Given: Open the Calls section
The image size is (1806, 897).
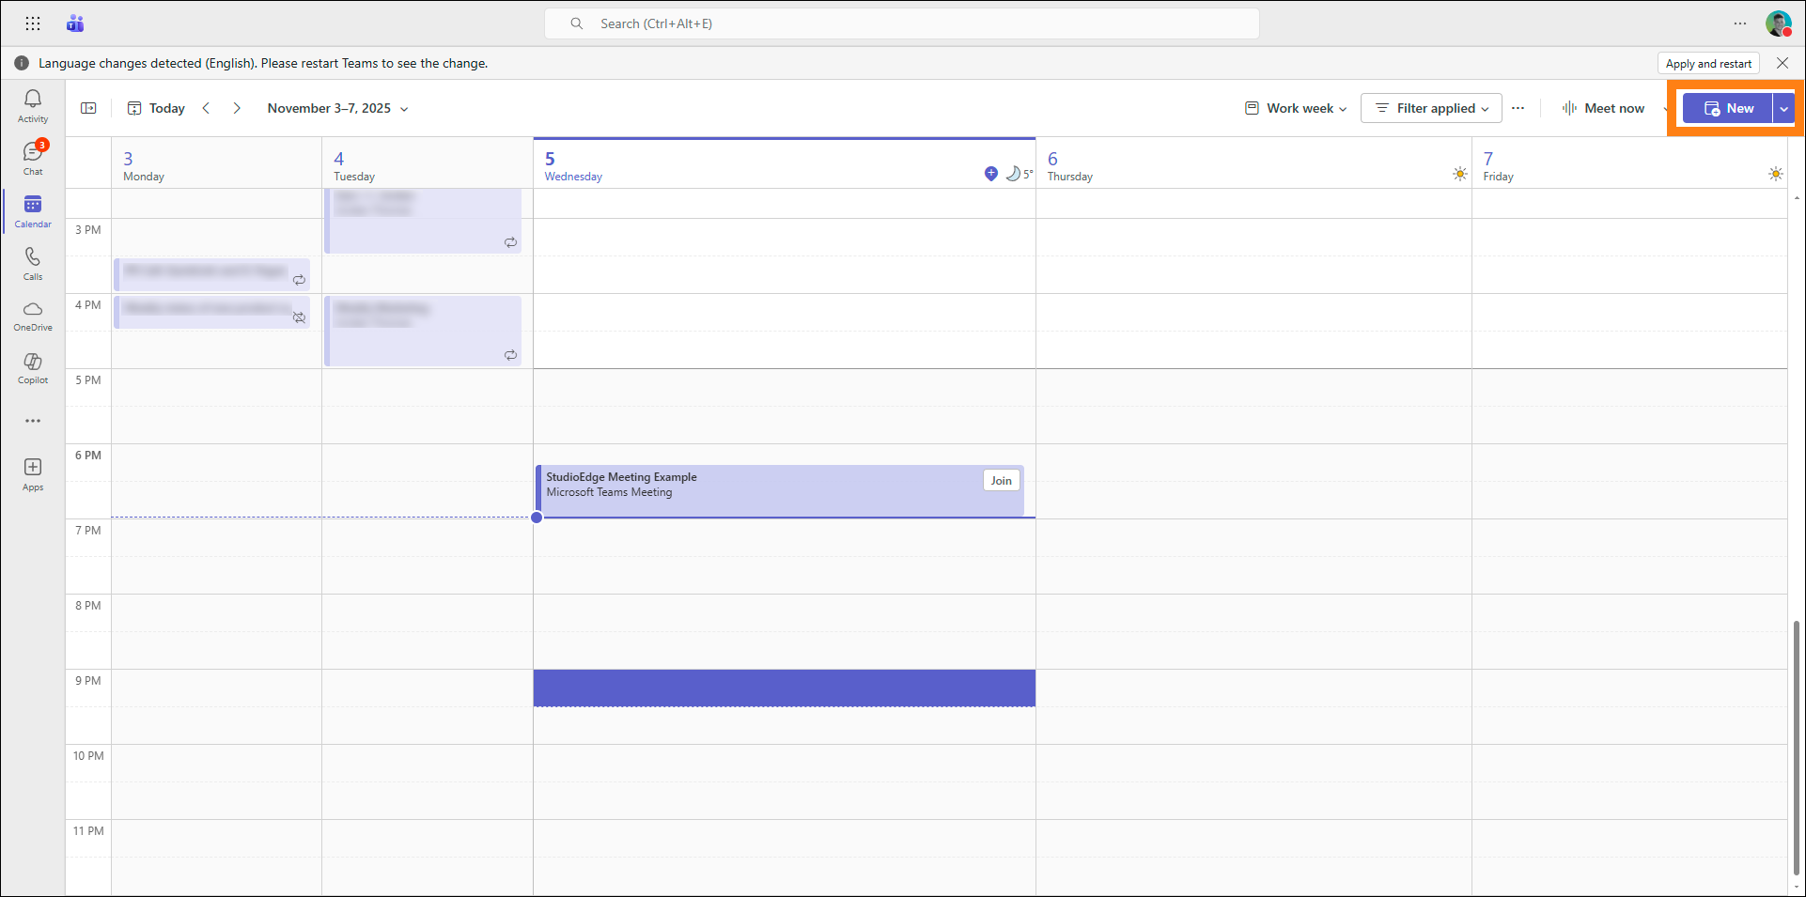Looking at the screenshot, I should pyautogui.click(x=33, y=263).
